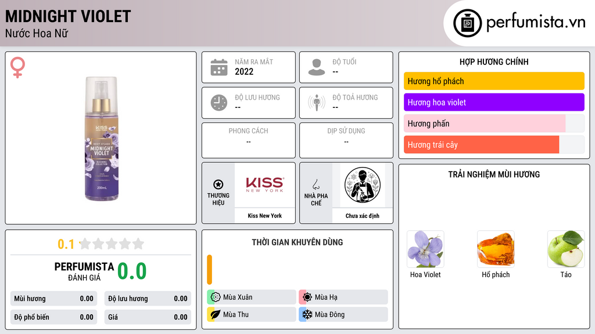This screenshot has width=595, height=334.
Task: Click the Hương hổ phách yellow bar
Action: coord(494,81)
